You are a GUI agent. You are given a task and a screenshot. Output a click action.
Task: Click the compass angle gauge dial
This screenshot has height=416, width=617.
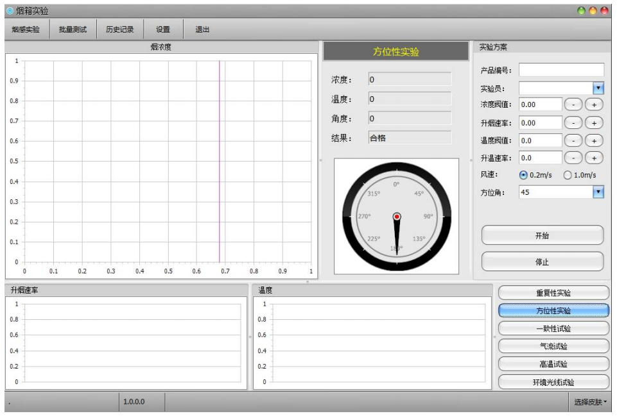click(397, 217)
